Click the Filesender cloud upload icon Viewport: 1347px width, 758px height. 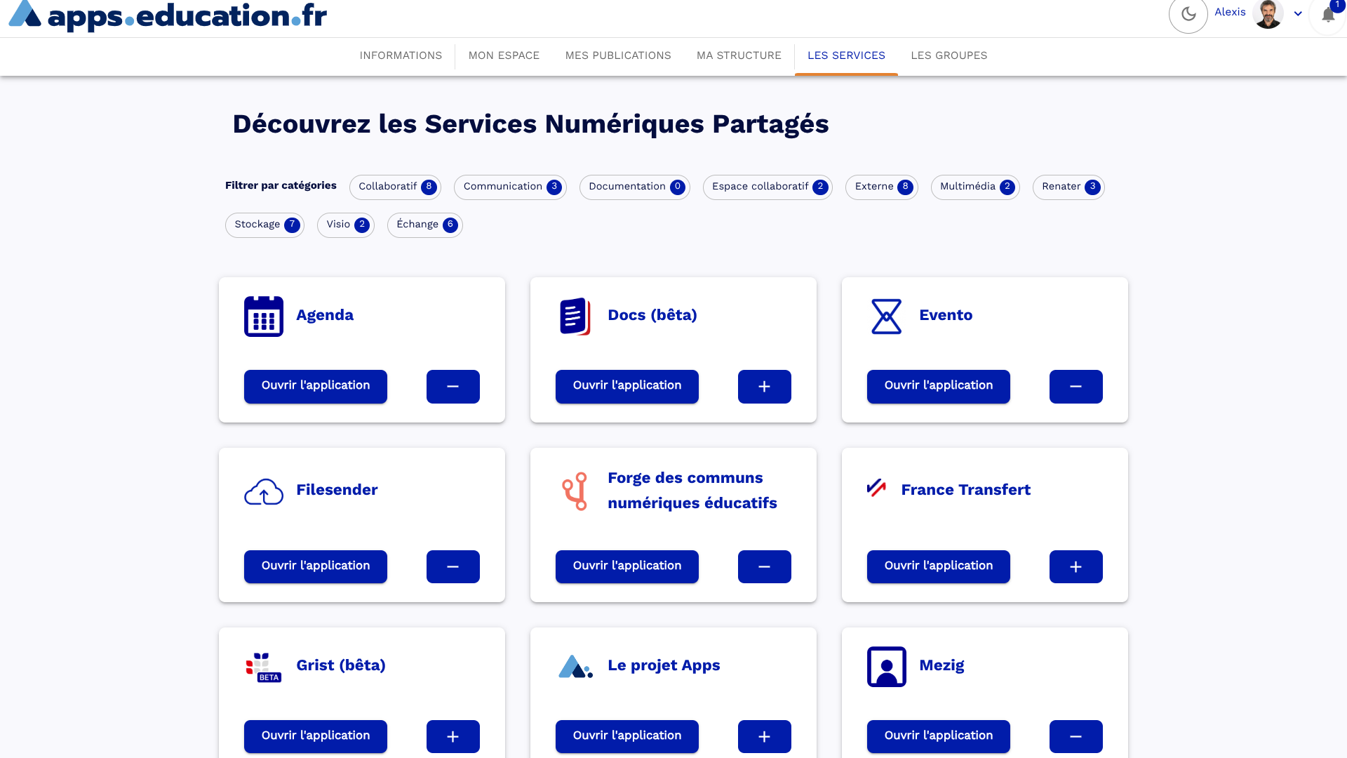pyautogui.click(x=264, y=491)
